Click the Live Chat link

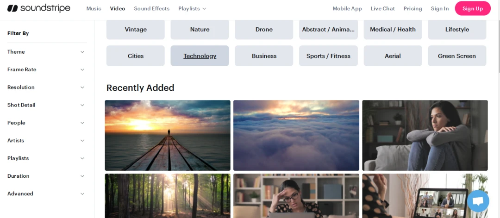point(382,9)
